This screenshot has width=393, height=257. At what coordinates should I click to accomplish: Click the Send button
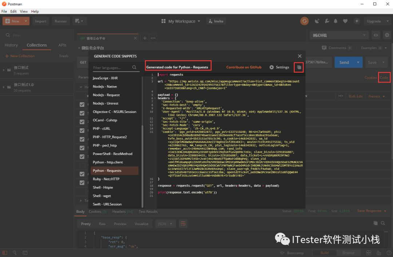[x=344, y=62]
